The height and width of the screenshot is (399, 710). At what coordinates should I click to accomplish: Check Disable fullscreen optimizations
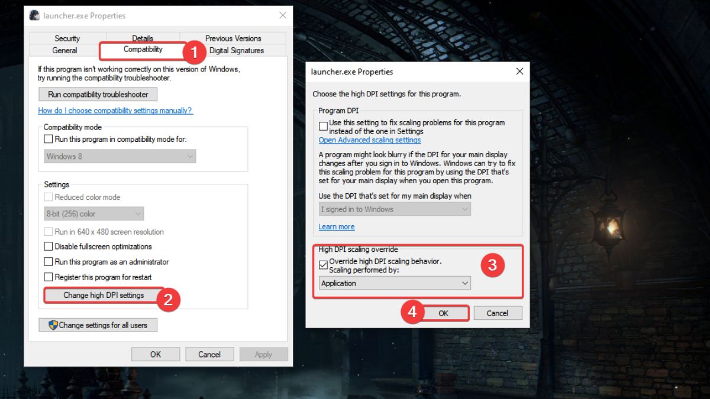(49, 246)
